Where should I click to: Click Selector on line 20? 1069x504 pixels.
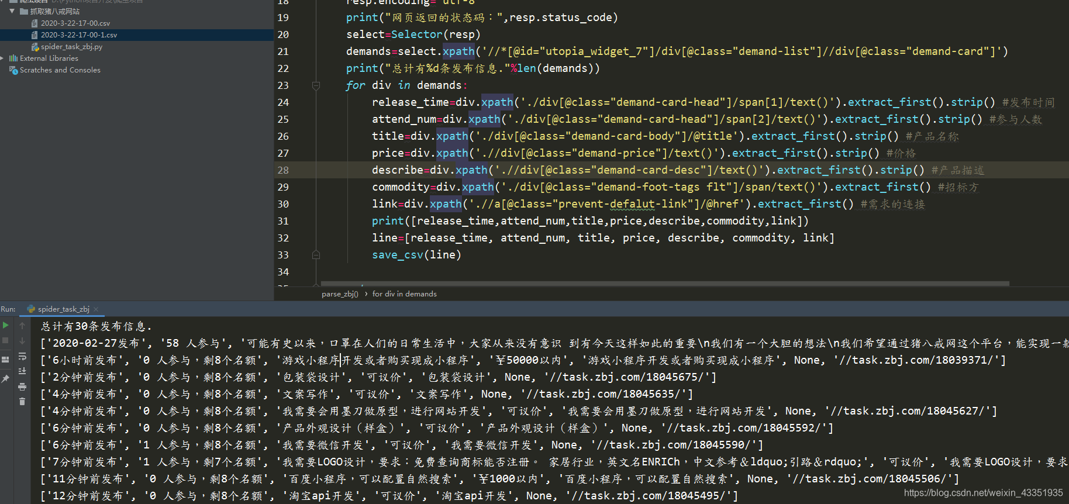pos(417,34)
